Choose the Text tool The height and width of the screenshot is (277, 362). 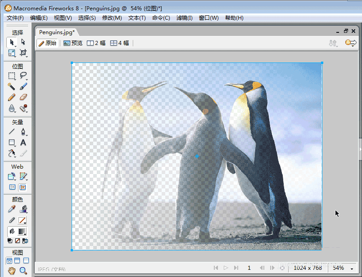(23, 143)
